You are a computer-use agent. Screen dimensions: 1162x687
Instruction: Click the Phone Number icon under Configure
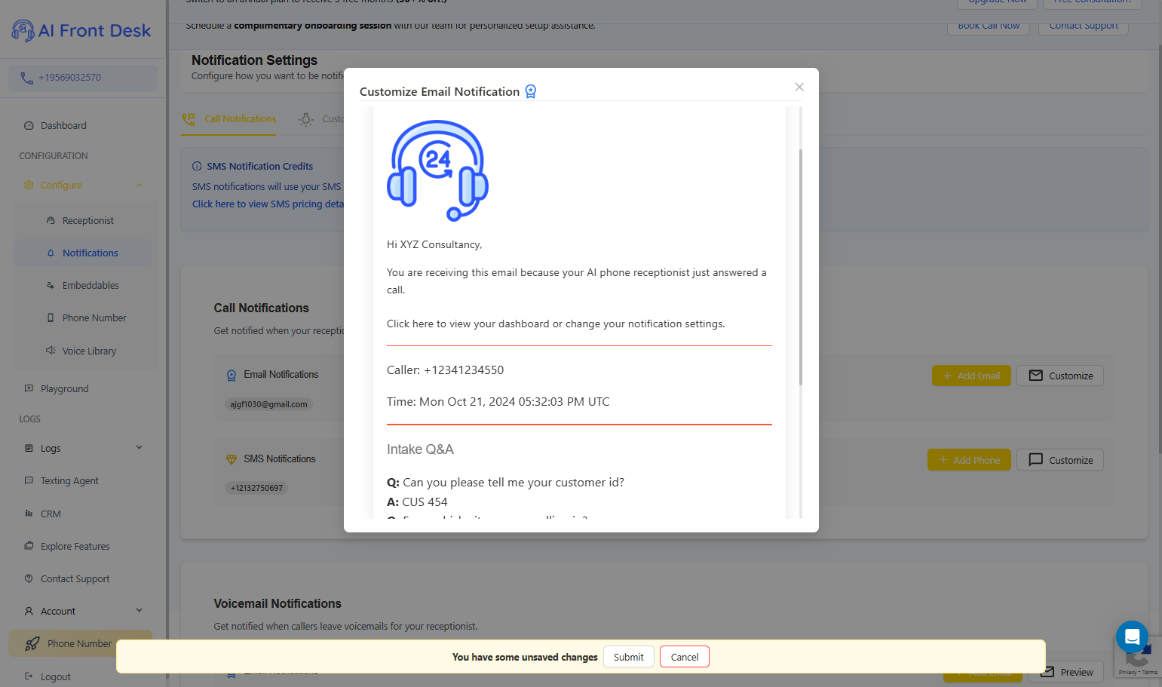point(51,318)
